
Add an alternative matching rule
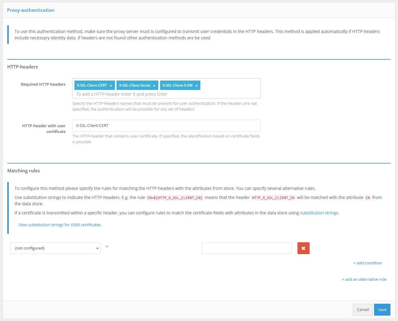point(364,279)
